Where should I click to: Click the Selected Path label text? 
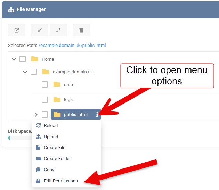pos(23,46)
